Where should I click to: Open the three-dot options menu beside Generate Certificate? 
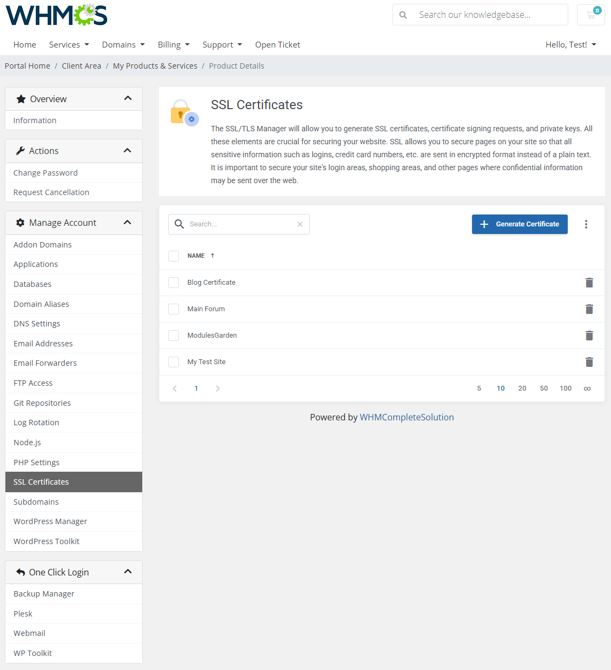(x=586, y=224)
